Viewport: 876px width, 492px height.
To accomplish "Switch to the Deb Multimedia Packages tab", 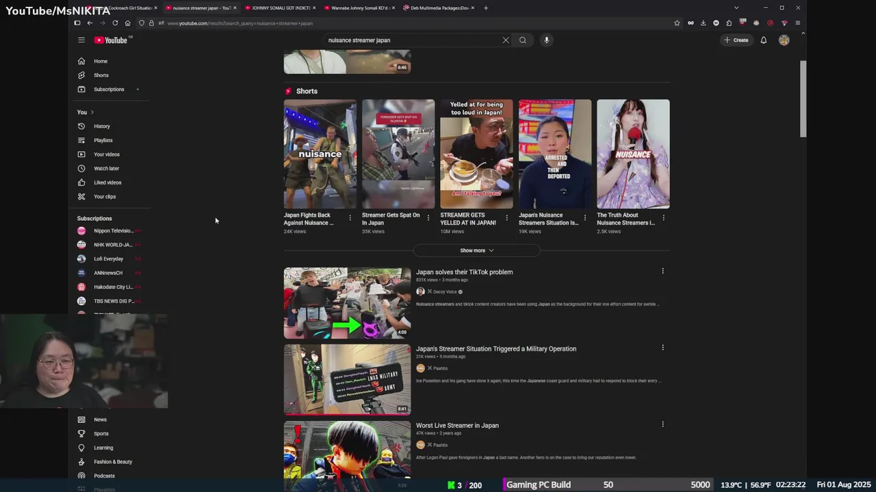I will pyautogui.click(x=439, y=8).
